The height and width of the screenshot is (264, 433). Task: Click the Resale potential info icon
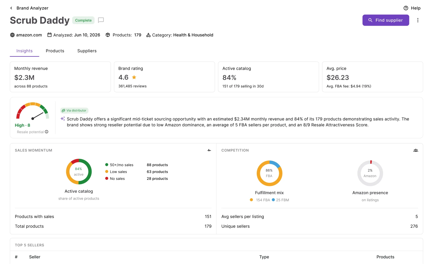(x=47, y=132)
